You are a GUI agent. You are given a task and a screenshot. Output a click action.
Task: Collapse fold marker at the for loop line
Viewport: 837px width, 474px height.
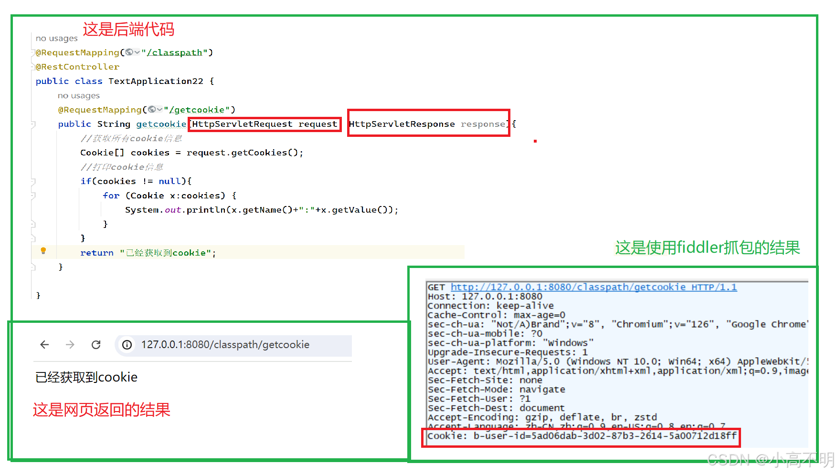coord(33,196)
